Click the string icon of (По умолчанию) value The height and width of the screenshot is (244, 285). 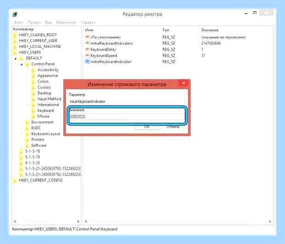(87, 37)
